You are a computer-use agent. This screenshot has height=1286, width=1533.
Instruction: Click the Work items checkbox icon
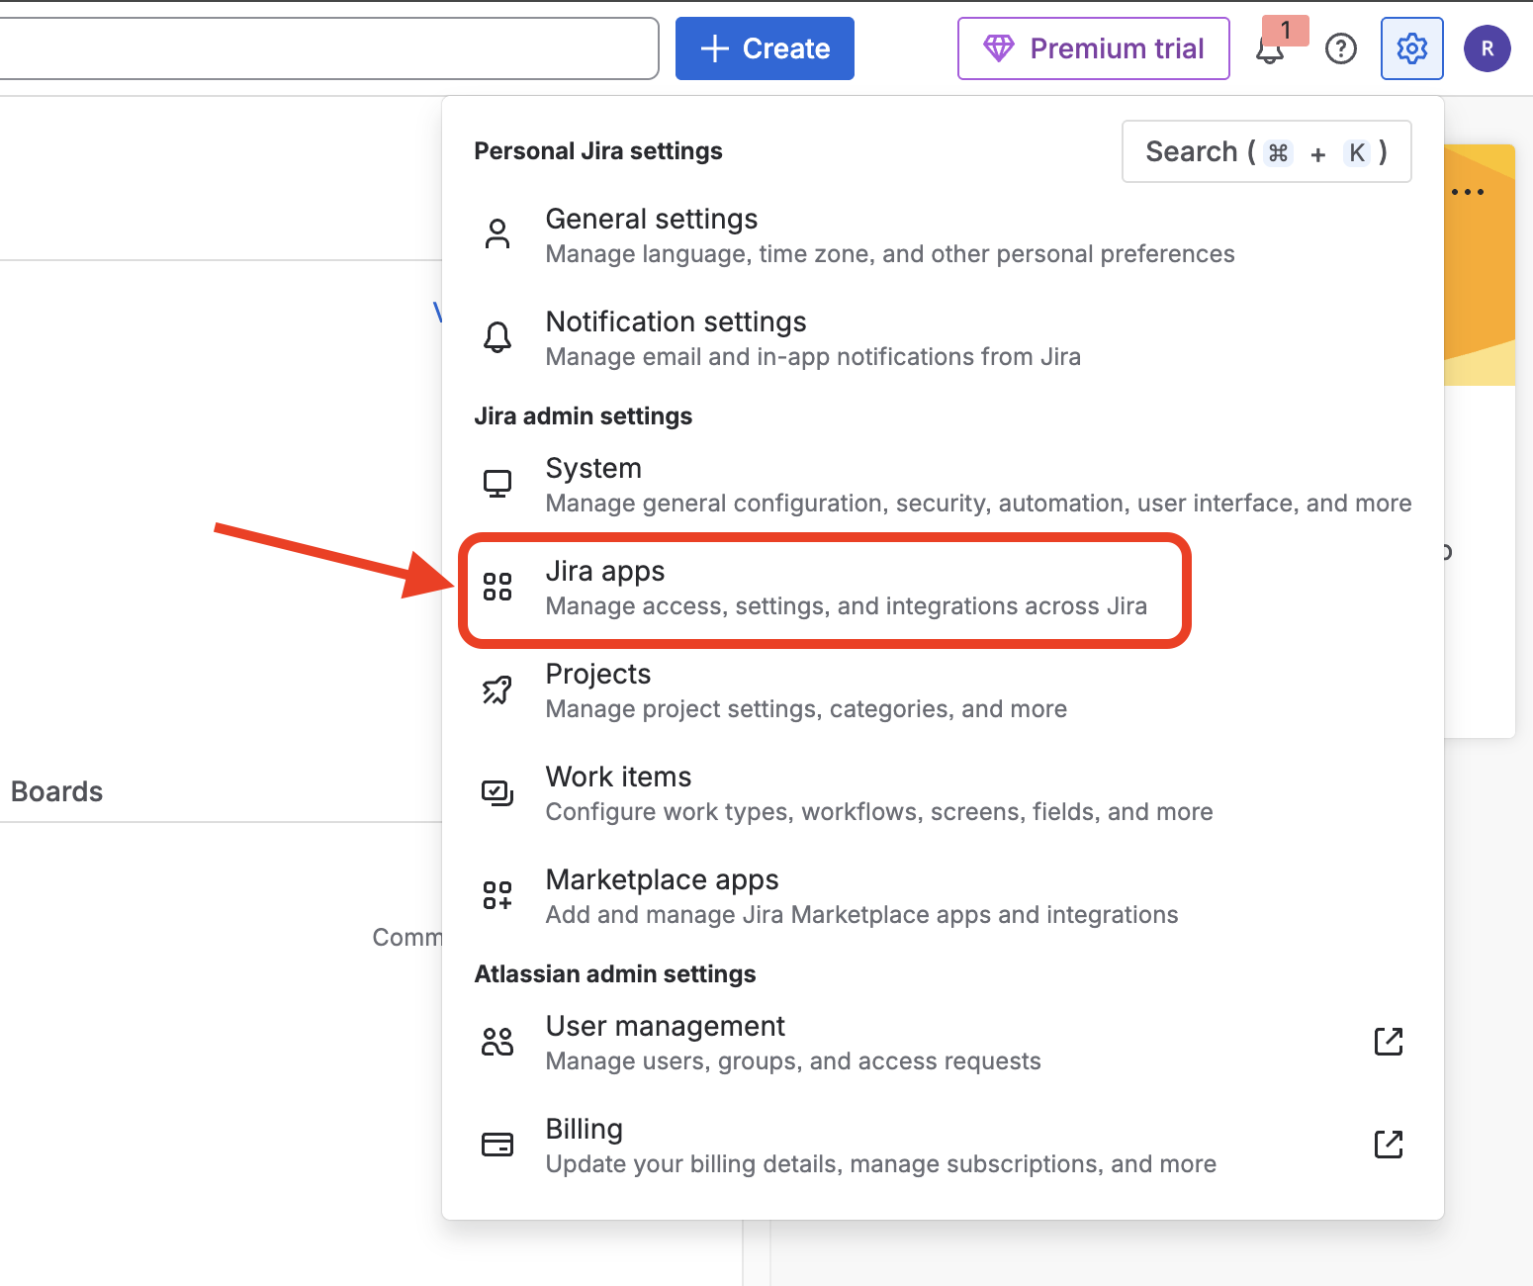point(497,792)
